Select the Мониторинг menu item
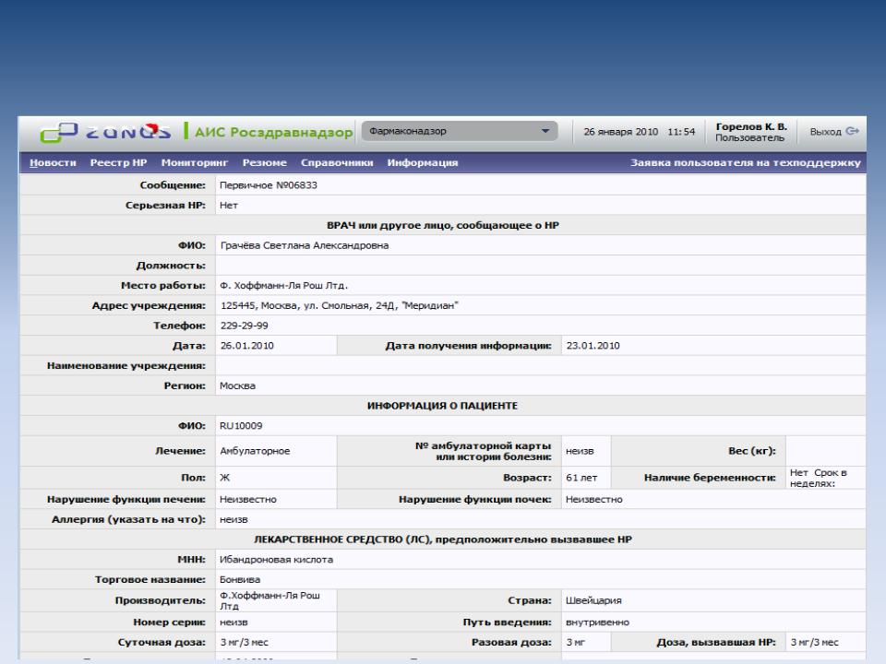 (194, 163)
